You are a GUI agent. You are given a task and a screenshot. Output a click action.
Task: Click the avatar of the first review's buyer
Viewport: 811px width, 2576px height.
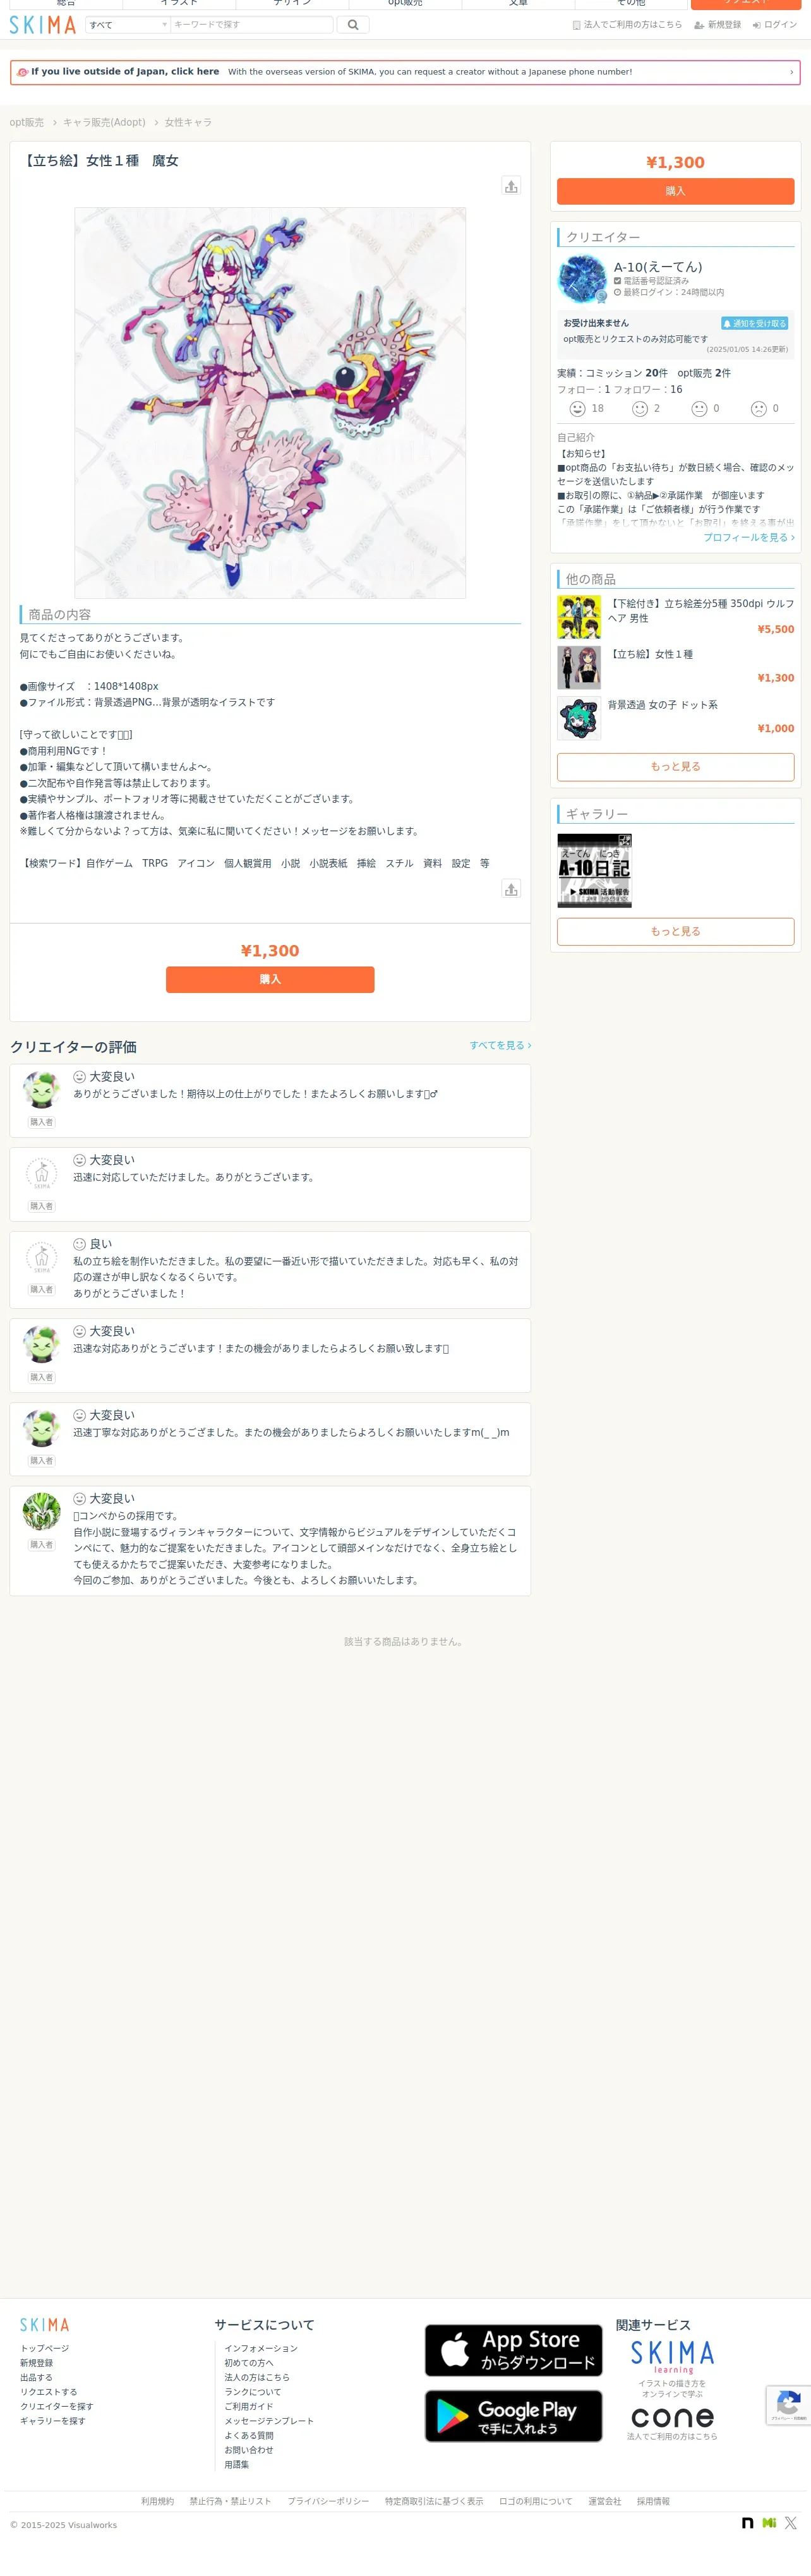42,1090
